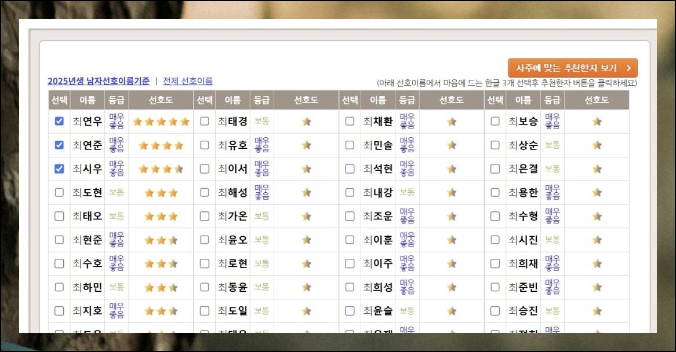
Task: Click the single star for 최도일
Action: pos(307,311)
